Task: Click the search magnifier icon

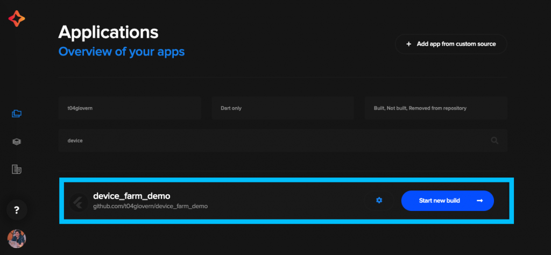Action: tap(495, 140)
